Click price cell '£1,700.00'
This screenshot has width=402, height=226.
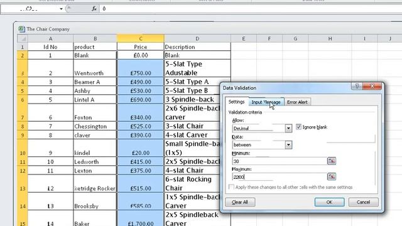click(141, 218)
